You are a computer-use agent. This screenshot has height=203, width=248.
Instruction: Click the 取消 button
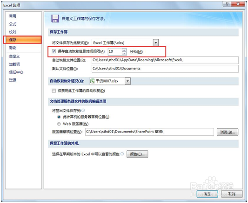(232, 194)
